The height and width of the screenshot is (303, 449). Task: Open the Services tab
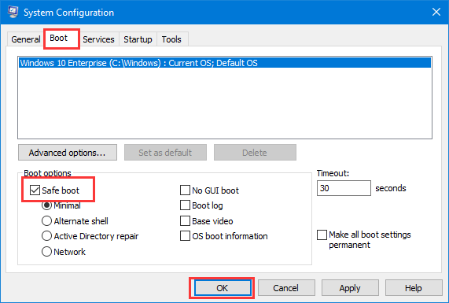point(98,39)
